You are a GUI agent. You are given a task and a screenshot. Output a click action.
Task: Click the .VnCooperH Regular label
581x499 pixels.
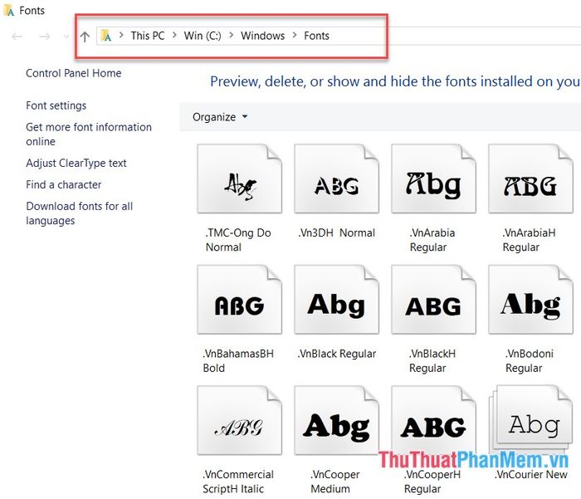(x=432, y=482)
